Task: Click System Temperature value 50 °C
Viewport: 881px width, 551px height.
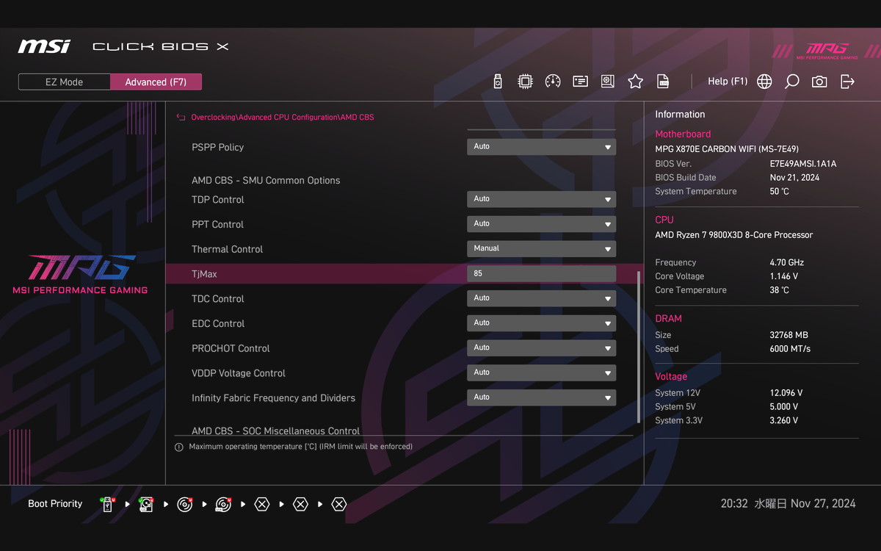Action: click(x=780, y=192)
